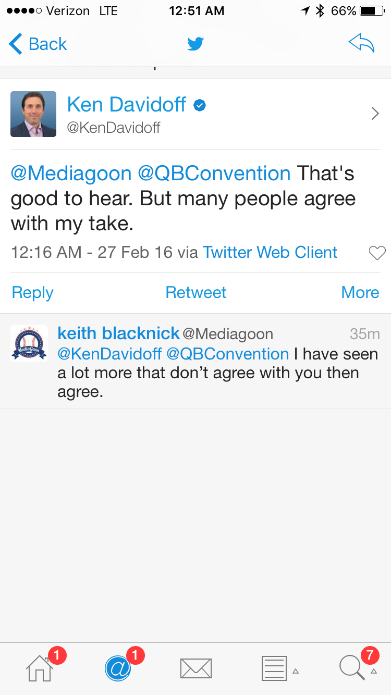Like the tweet with the heart icon
Image resolution: width=391 pixels, height=695 pixels.
tap(376, 253)
